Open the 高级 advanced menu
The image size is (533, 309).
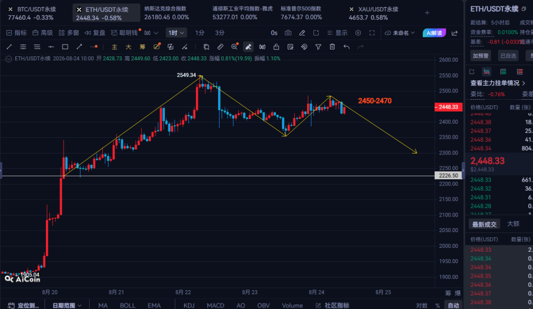(42, 33)
